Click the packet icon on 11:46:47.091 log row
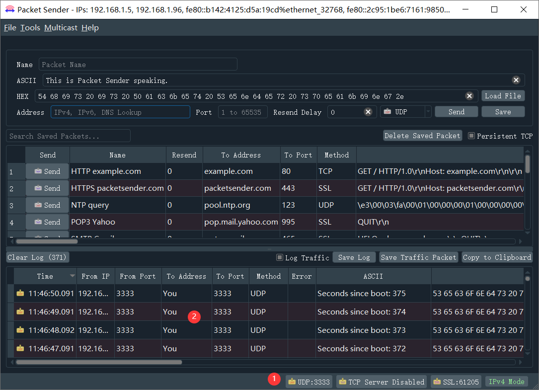Viewport: 539px width, 390px height. tap(20, 348)
